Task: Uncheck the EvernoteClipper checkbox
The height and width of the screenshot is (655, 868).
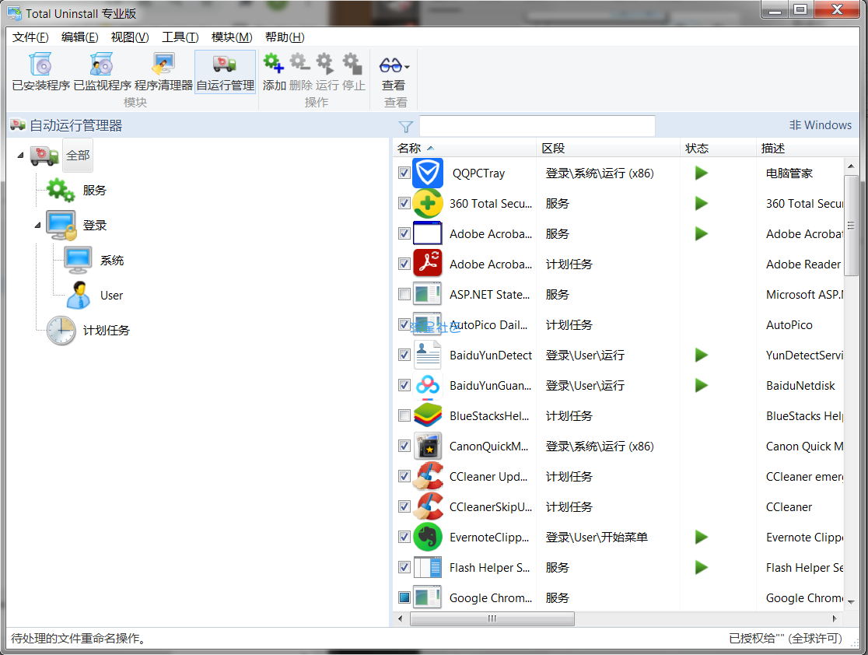Action: [404, 537]
